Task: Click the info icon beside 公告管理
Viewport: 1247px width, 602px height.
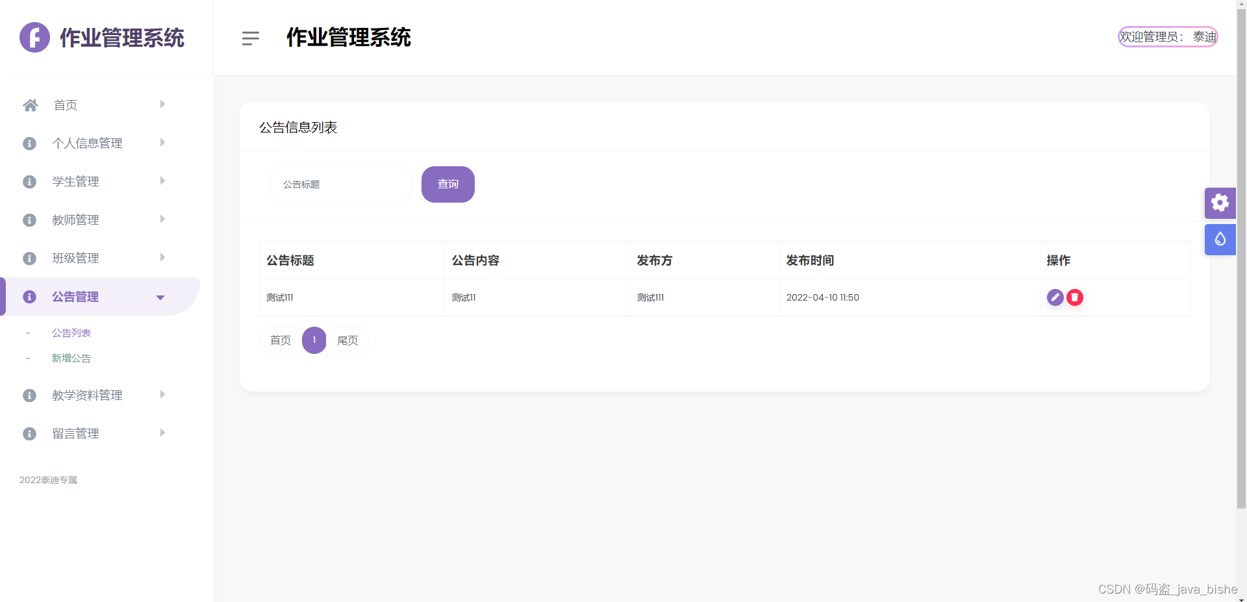Action: [29, 297]
